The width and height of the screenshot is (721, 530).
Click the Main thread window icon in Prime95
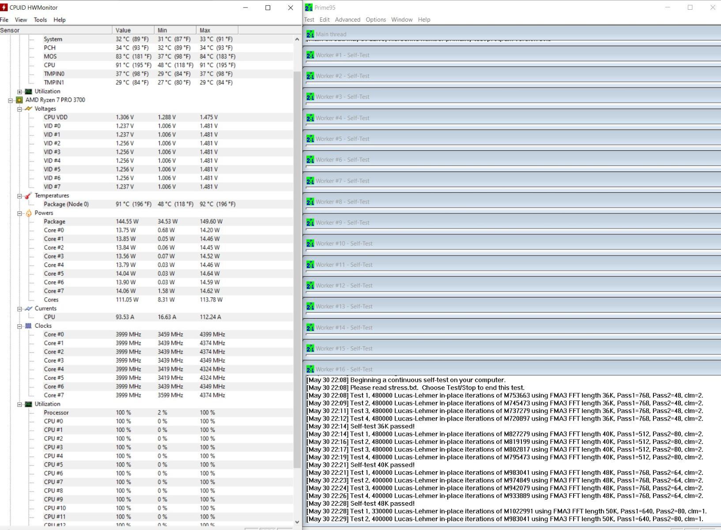click(310, 34)
